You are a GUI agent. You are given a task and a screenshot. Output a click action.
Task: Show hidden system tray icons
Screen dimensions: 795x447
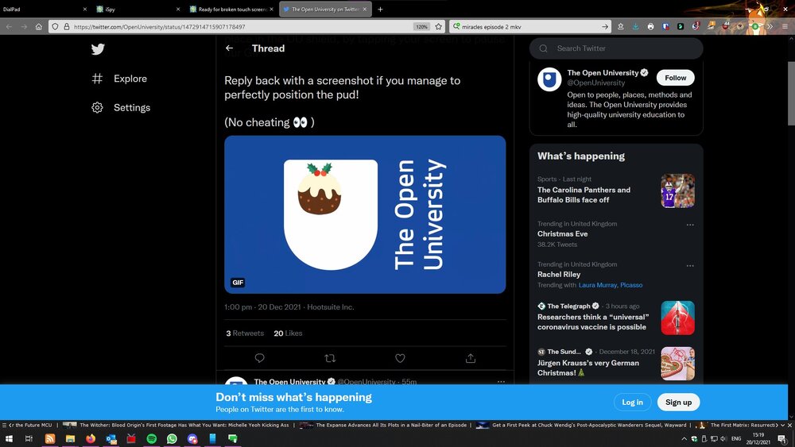point(684,438)
